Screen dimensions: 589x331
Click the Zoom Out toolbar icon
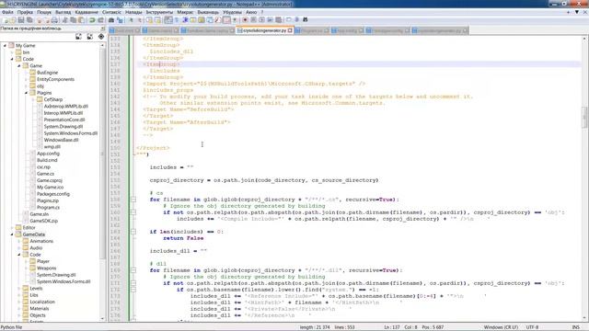(139, 19)
